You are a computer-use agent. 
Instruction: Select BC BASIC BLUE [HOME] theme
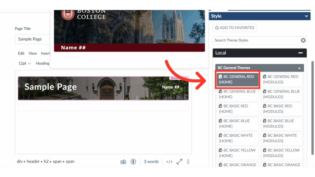tap(237, 124)
